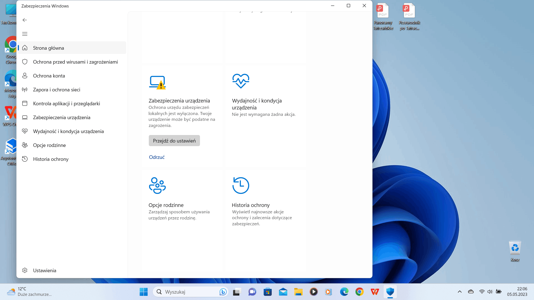Select Historia ochrony in sidebar
534x300 pixels.
51,159
